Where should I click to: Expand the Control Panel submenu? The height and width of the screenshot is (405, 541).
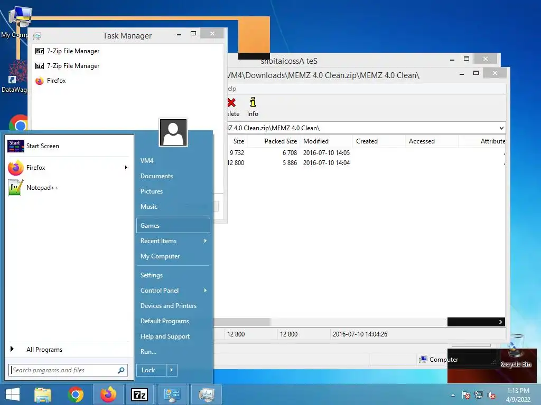point(206,291)
